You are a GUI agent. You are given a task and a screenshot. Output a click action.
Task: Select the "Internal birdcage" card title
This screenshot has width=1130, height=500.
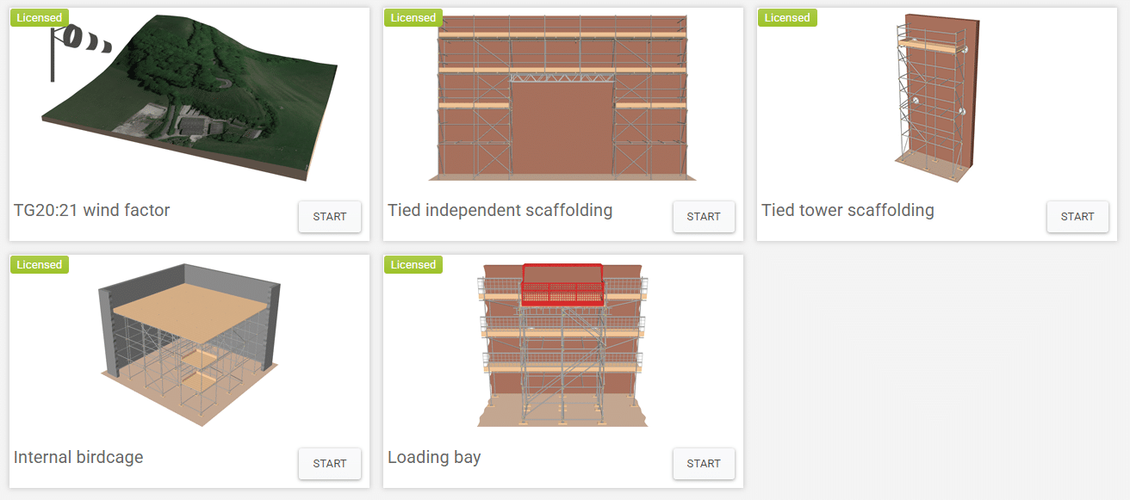coord(78,457)
